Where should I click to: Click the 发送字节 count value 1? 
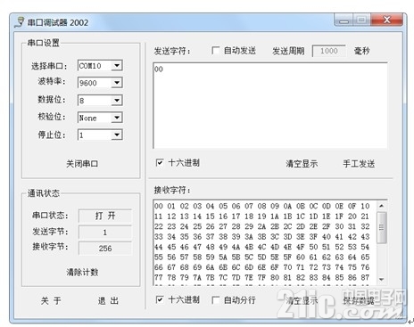pyautogui.click(x=105, y=233)
